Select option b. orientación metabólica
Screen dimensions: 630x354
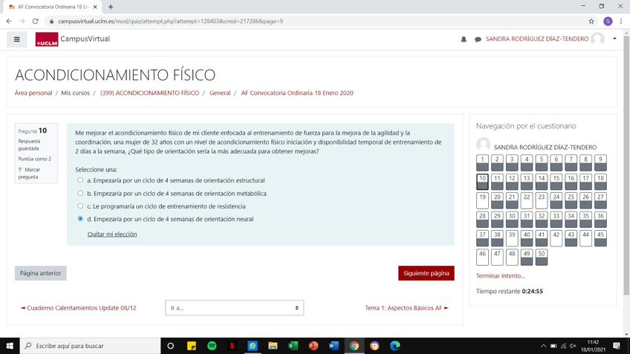tap(80, 193)
